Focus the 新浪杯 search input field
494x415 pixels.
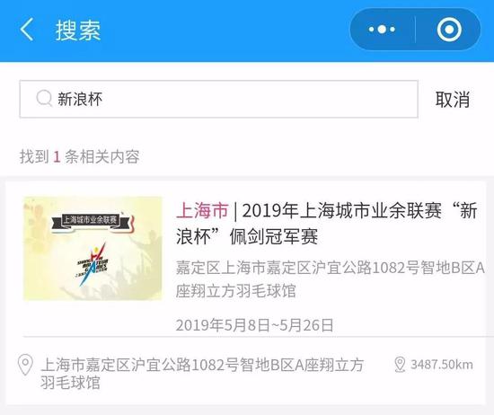[x=218, y=99]
